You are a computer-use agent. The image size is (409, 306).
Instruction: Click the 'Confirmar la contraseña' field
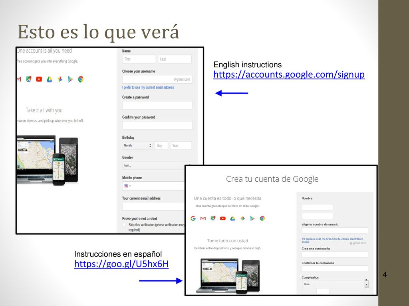pos(335,269)
